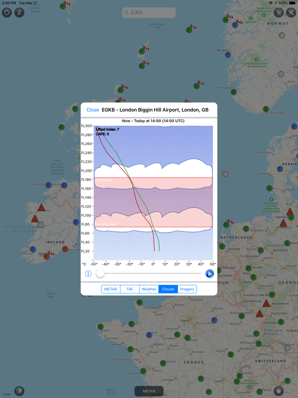Tap the ICAO search field
The image size is (298, 398).
tap(149, 12)
